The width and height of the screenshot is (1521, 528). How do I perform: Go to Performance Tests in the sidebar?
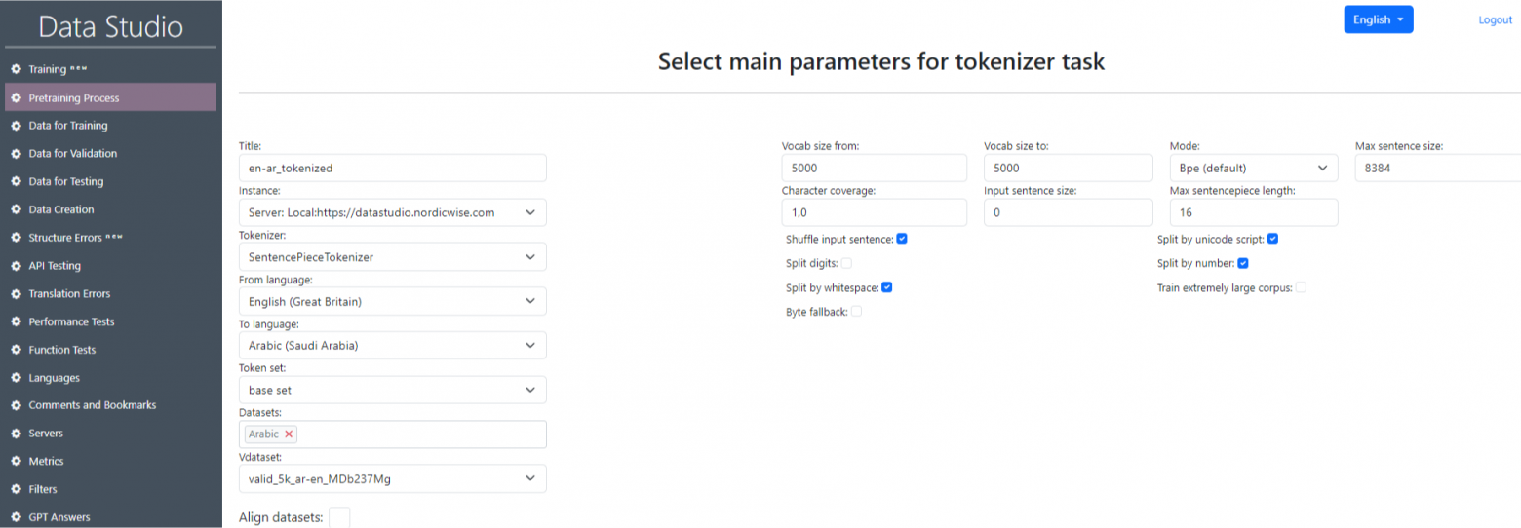point(71,321)
